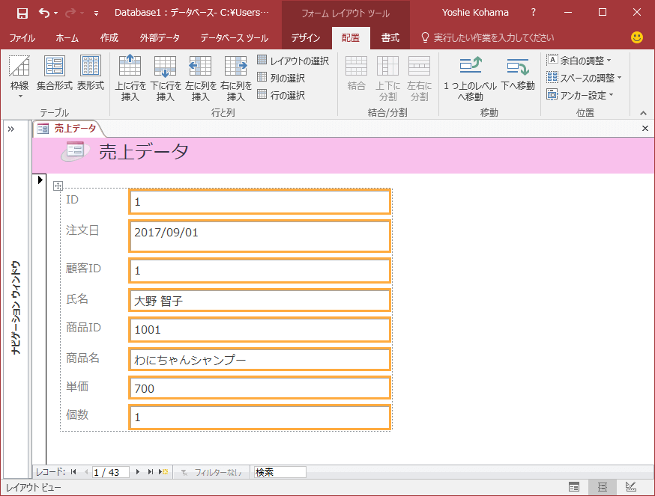This screenshot has width=655, height=496.
Task: Go to first record button
Action: point(73,472)
